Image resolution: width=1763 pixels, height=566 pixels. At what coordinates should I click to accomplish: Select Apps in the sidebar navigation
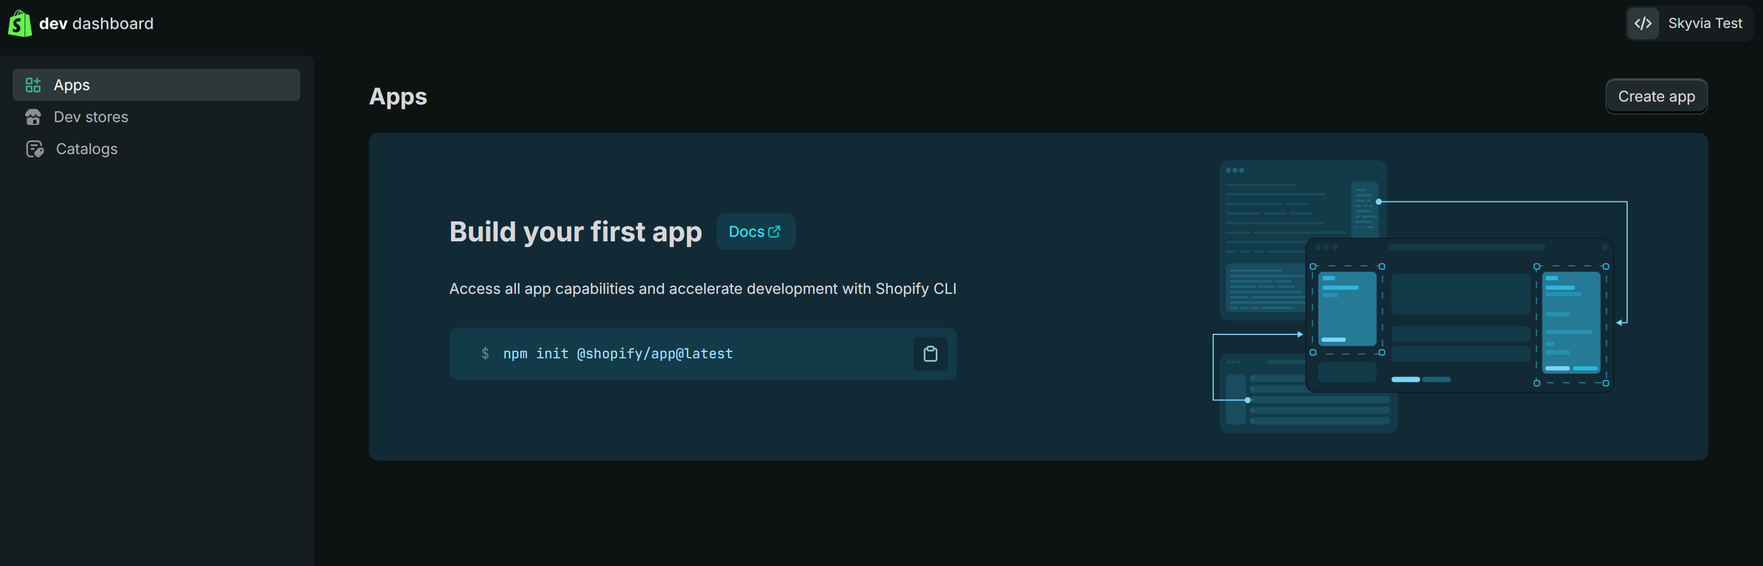(x=72, y=84)
